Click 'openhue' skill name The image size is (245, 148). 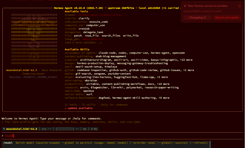click(89, 91)
